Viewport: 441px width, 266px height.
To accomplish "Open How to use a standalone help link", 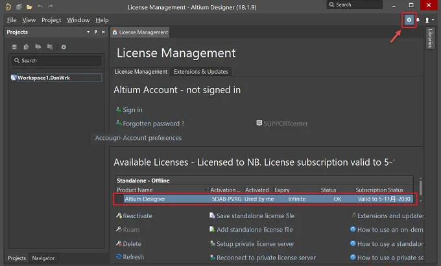I will pos(387,244).
